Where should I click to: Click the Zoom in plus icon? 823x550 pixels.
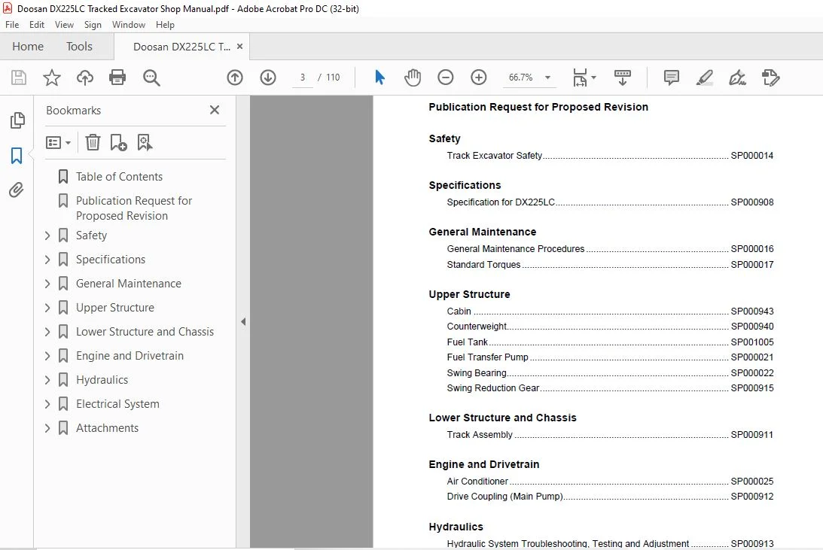point(478,77)
